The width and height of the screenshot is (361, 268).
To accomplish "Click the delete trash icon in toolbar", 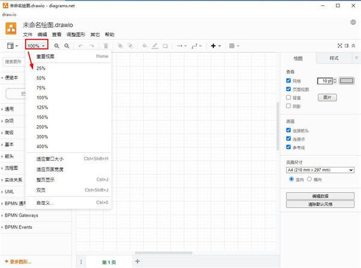I will coord(106,46).
